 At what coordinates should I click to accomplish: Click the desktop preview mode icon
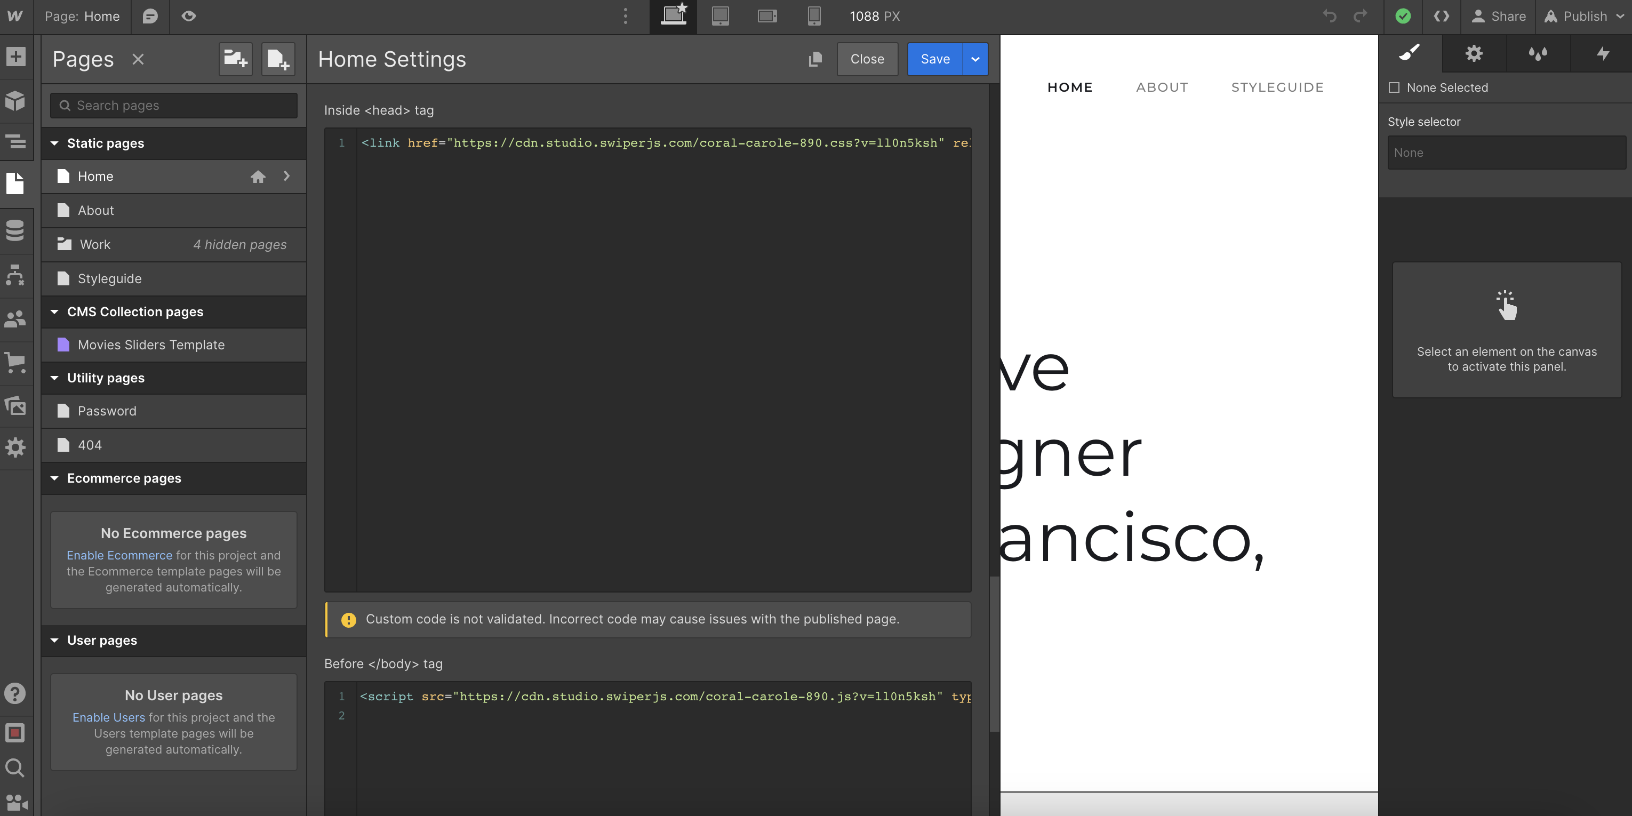[674, 15]
